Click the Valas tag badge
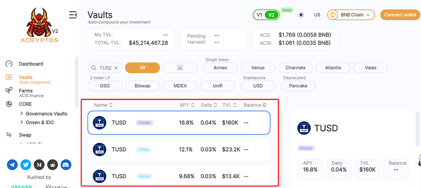 (x=144, y=150)
